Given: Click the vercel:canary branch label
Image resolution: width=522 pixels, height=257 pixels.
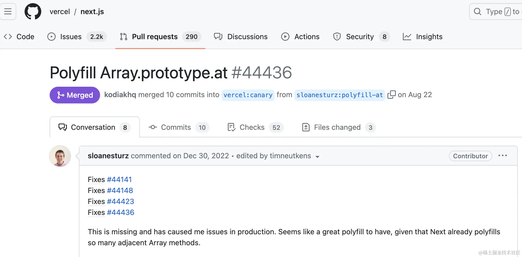Looking at the screenshot, I should point(248,95).
